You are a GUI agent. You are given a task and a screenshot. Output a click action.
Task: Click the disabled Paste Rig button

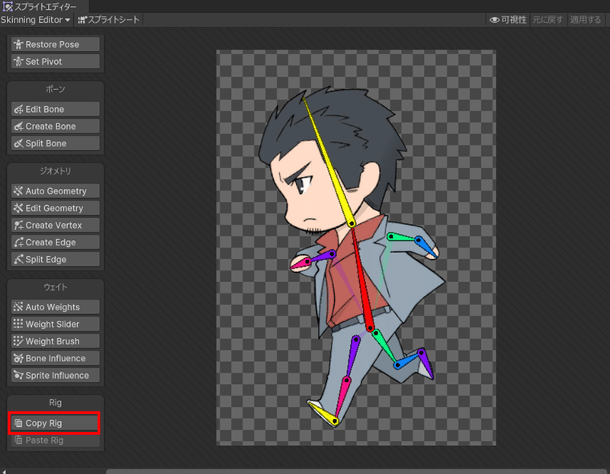(55, 440)
